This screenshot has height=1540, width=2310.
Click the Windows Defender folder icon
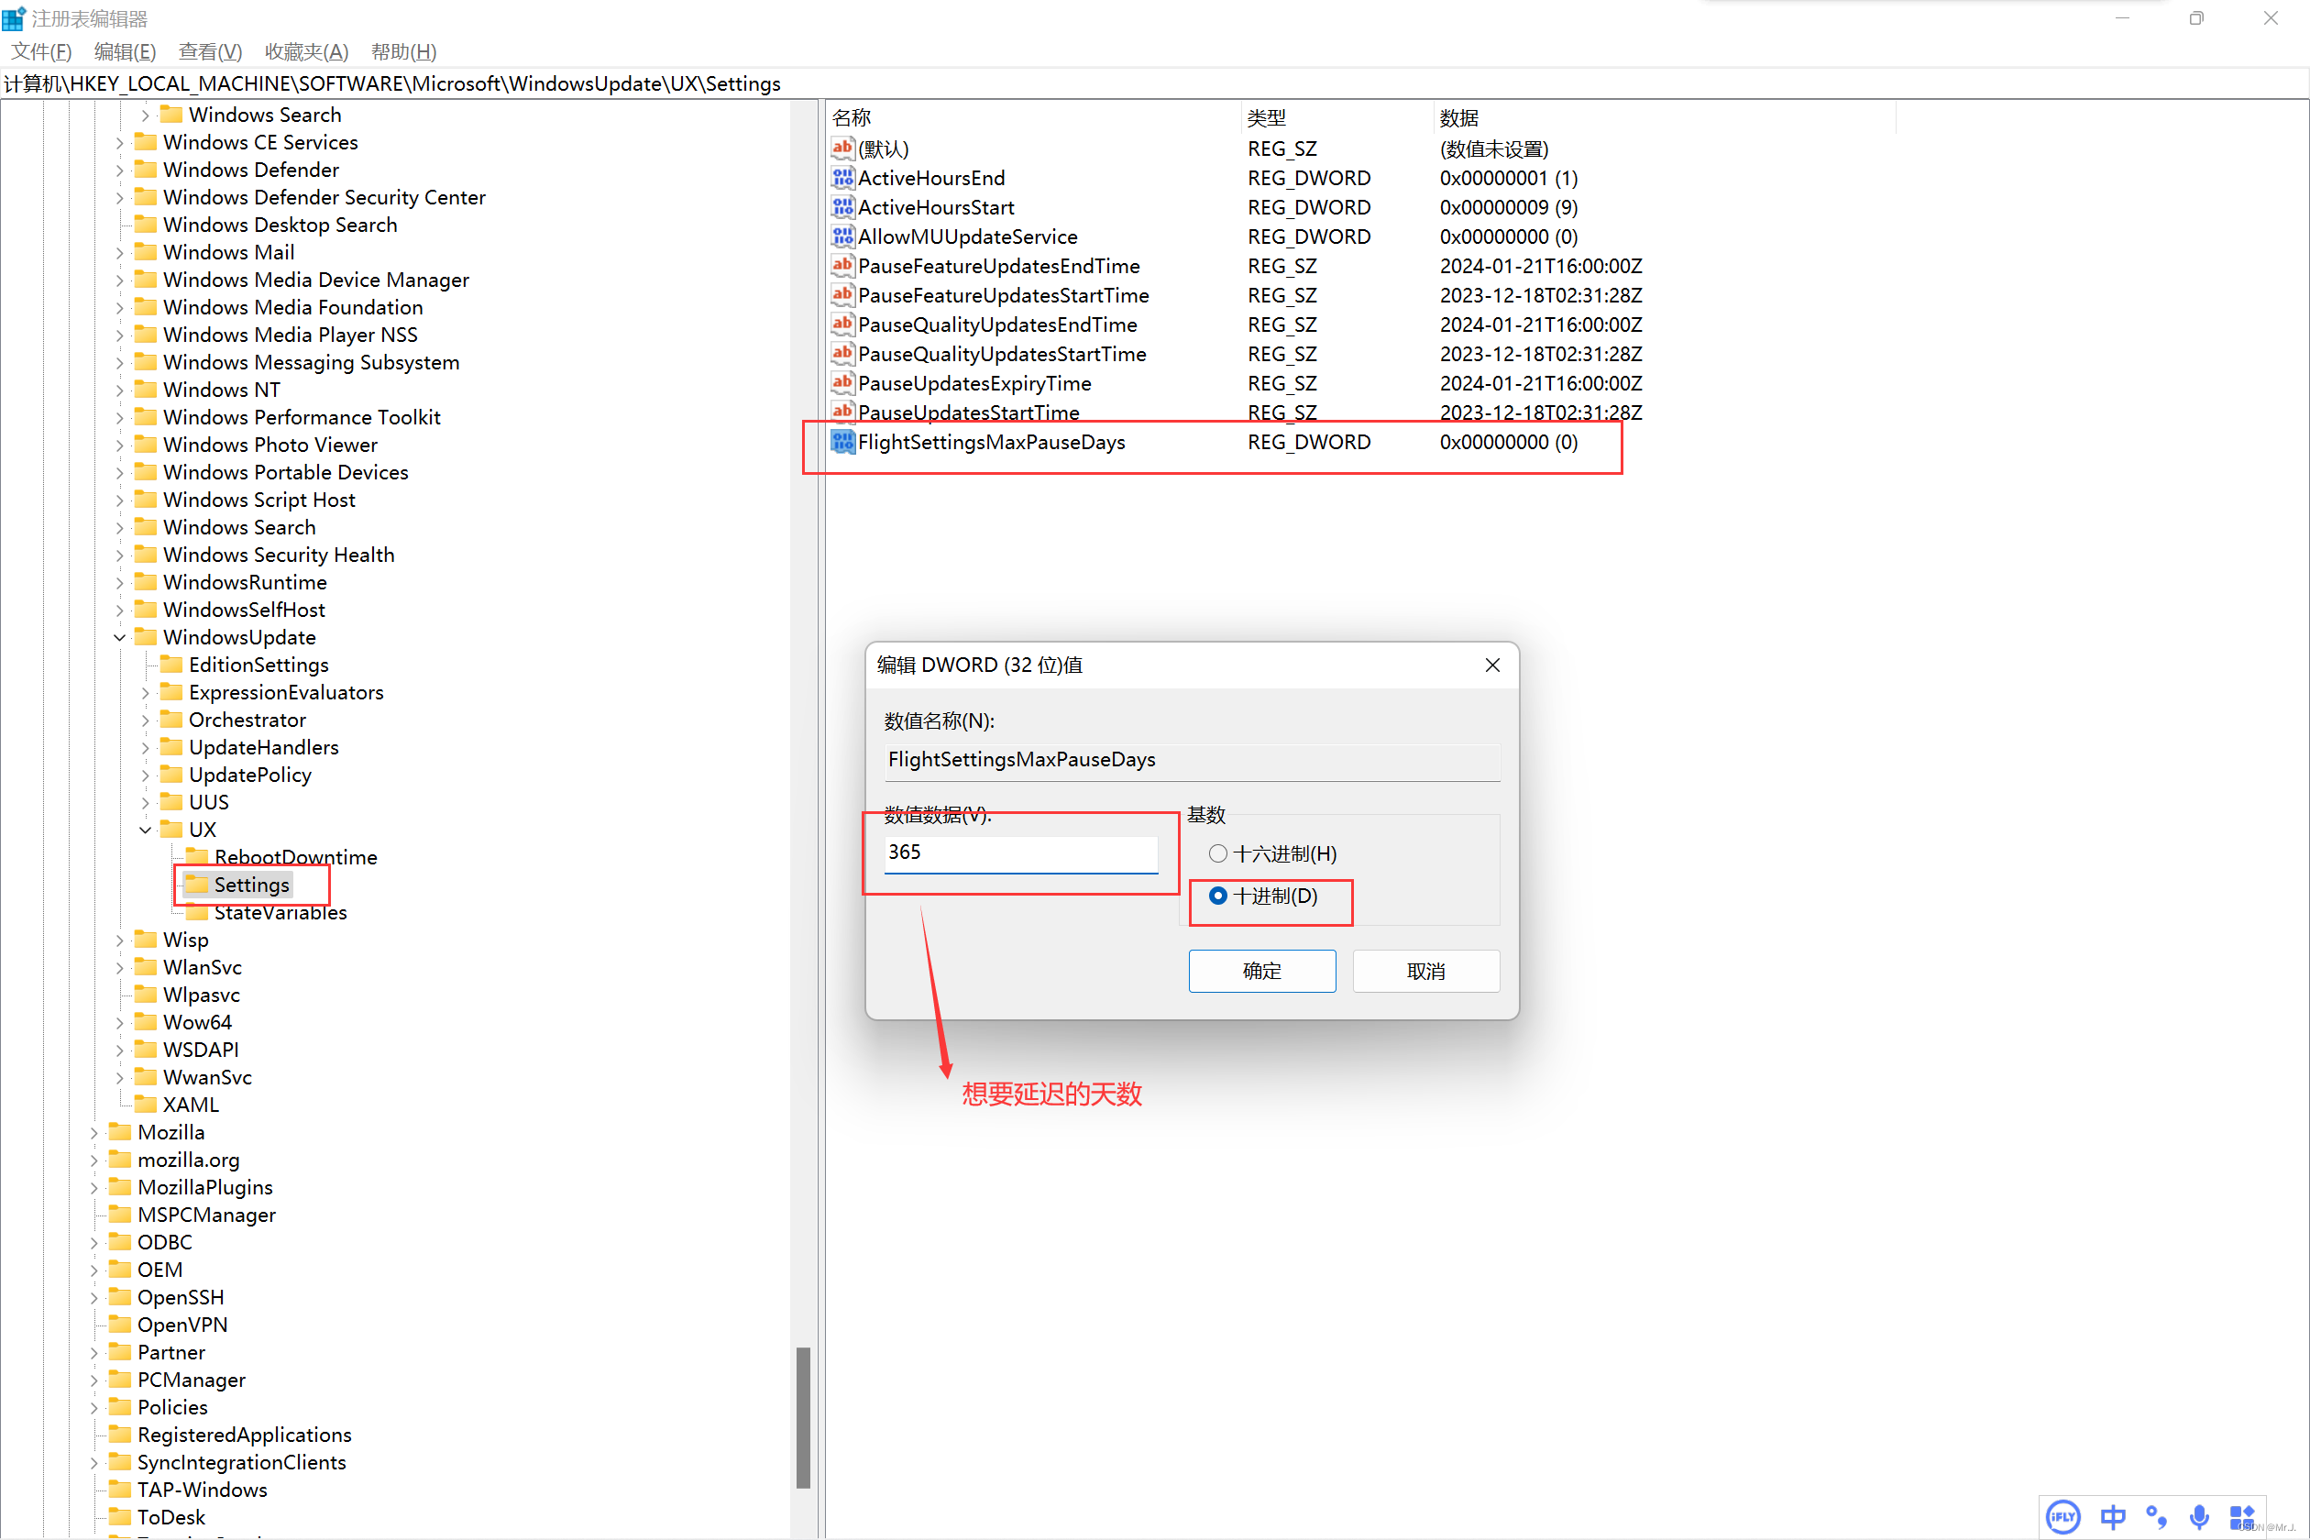pos(146,170)
